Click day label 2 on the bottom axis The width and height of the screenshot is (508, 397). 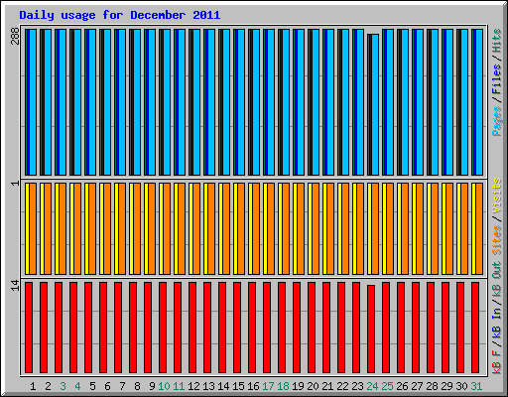tap(48, 386)
